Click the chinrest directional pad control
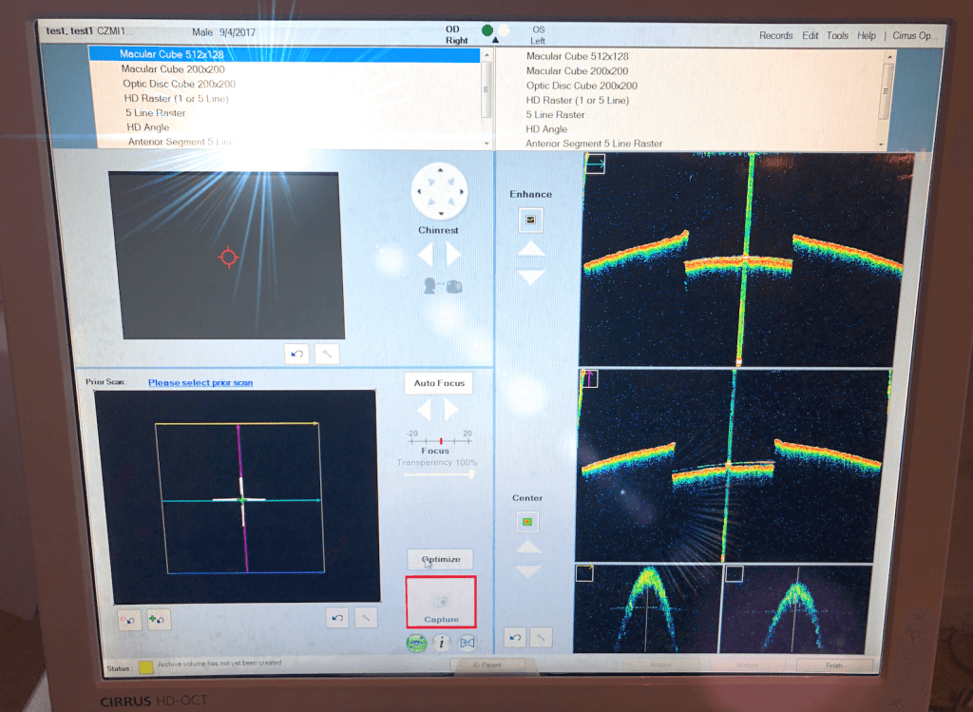 [x=439, y=191]
